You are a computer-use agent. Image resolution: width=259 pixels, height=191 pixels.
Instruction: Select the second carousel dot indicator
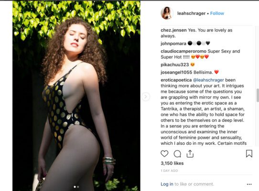[78, 187]
